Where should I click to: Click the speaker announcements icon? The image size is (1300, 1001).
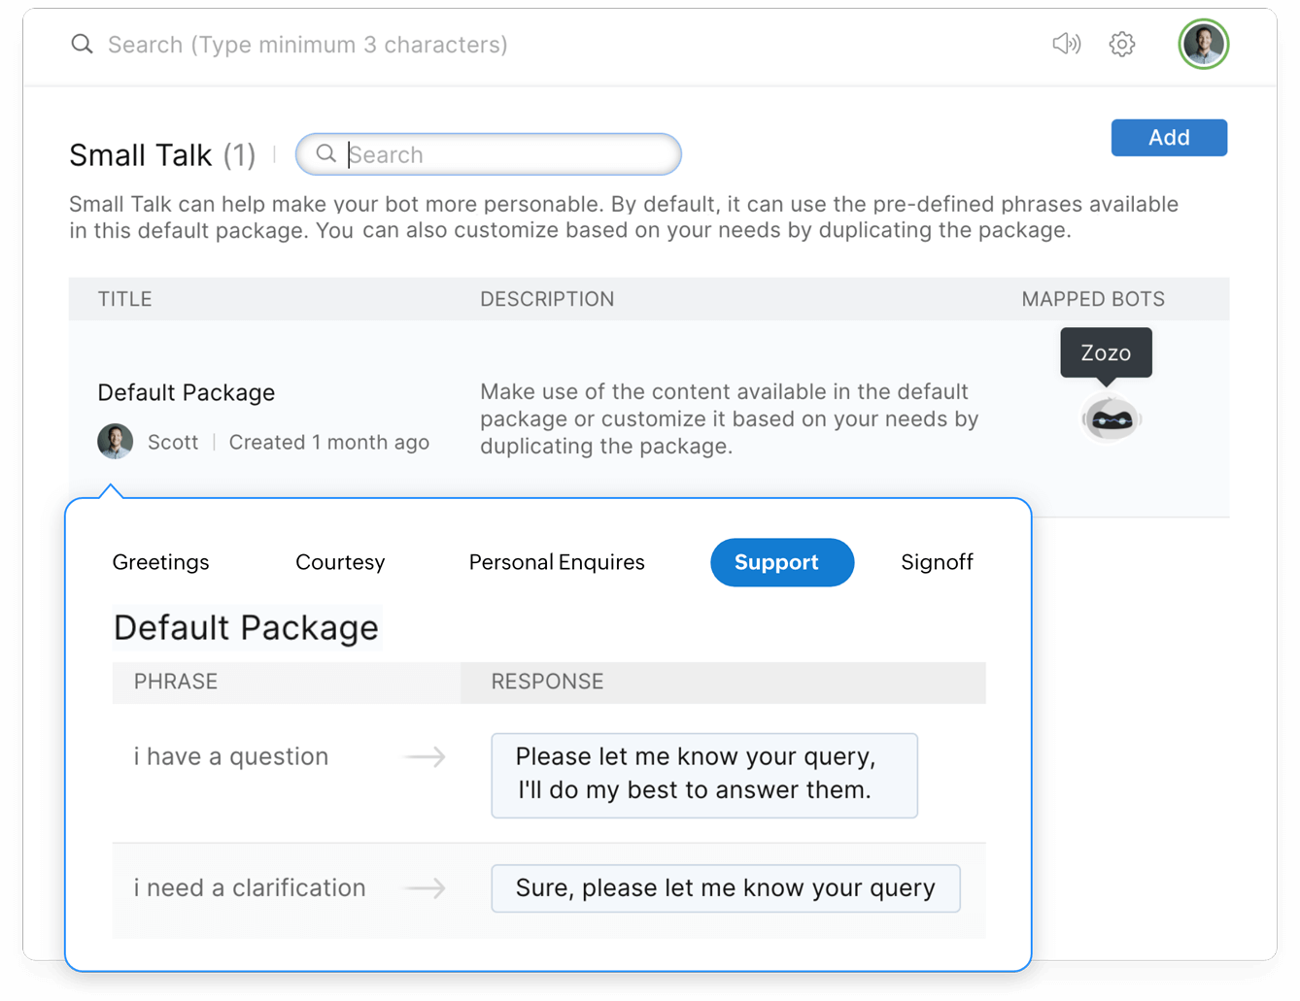pyautogui.click(x=1066, y=45)
